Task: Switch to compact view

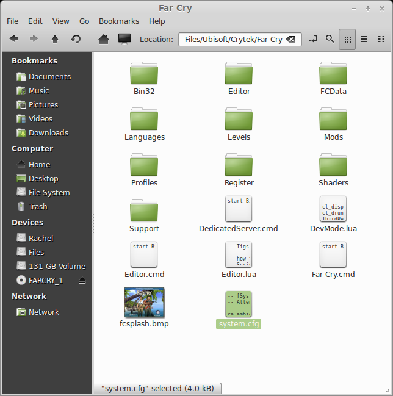Action: click(381, 39)
